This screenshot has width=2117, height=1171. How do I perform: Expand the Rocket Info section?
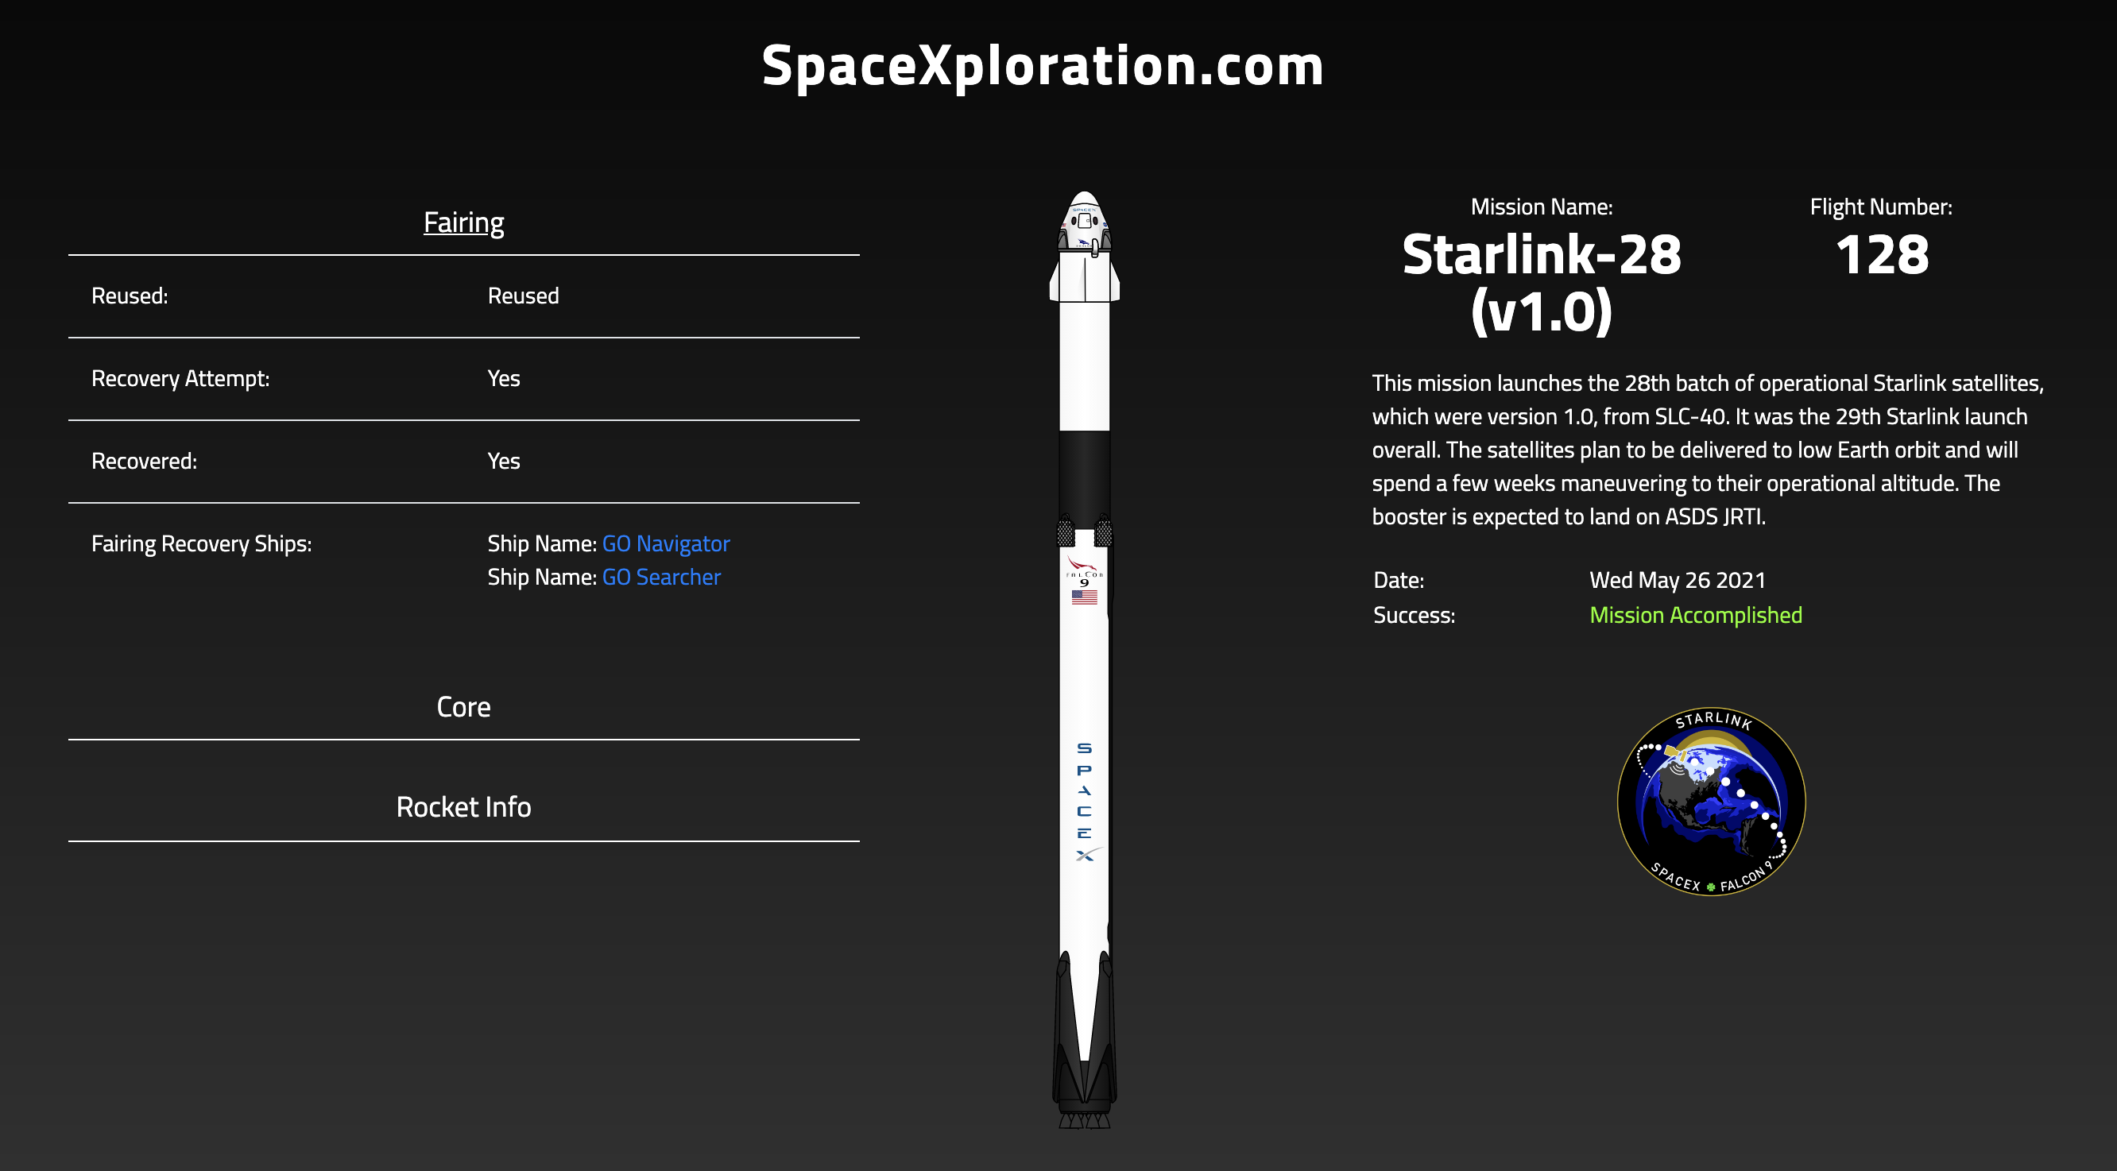pos(464,806)
